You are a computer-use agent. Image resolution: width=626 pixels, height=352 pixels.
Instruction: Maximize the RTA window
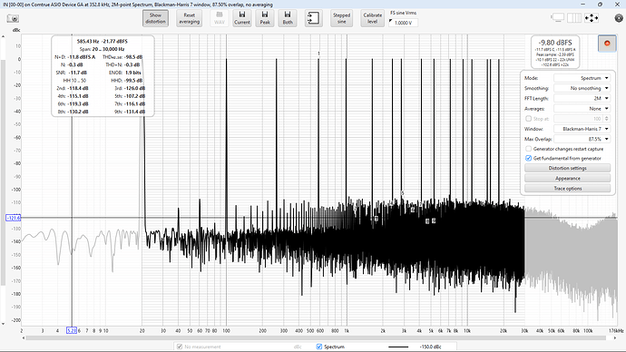click(x=600, y=4)
